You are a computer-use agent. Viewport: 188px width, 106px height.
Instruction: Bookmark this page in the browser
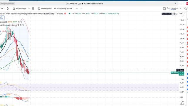tap(175, 4)
